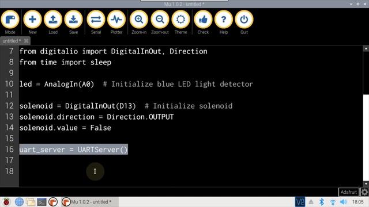Open the file manager from taskbar

[x=31, y=202]
